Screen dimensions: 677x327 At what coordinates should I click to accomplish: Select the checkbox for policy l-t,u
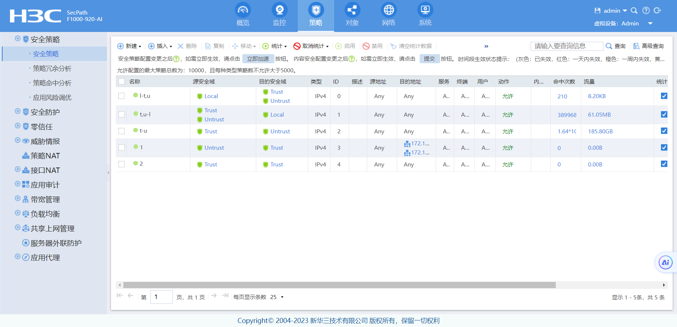point(122,96)
